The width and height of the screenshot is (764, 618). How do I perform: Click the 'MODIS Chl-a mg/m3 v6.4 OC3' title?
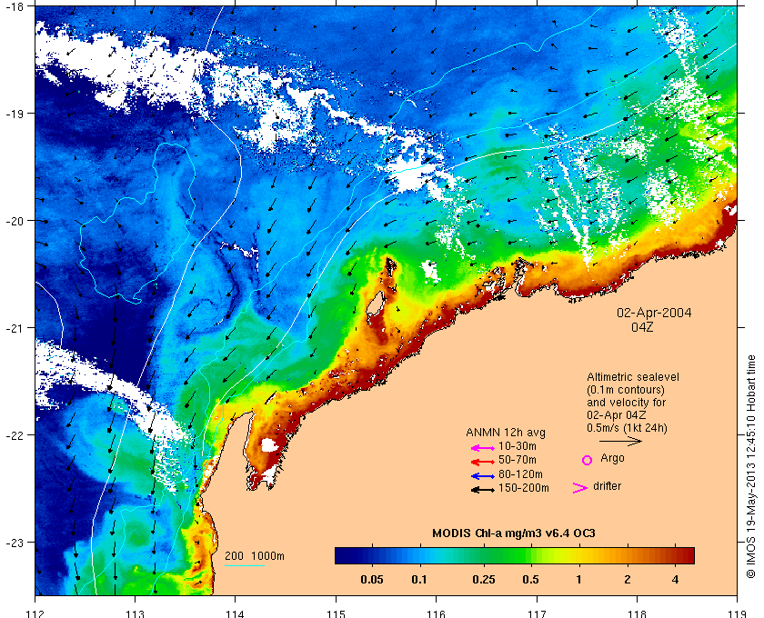click(x=514, y=533)
